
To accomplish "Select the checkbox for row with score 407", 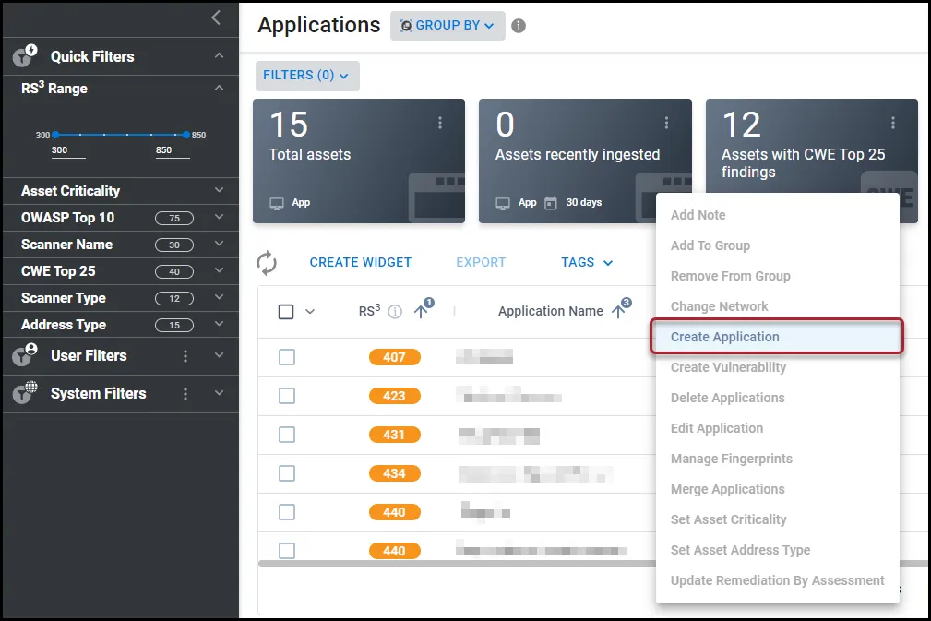I will (x=287, y=357).
